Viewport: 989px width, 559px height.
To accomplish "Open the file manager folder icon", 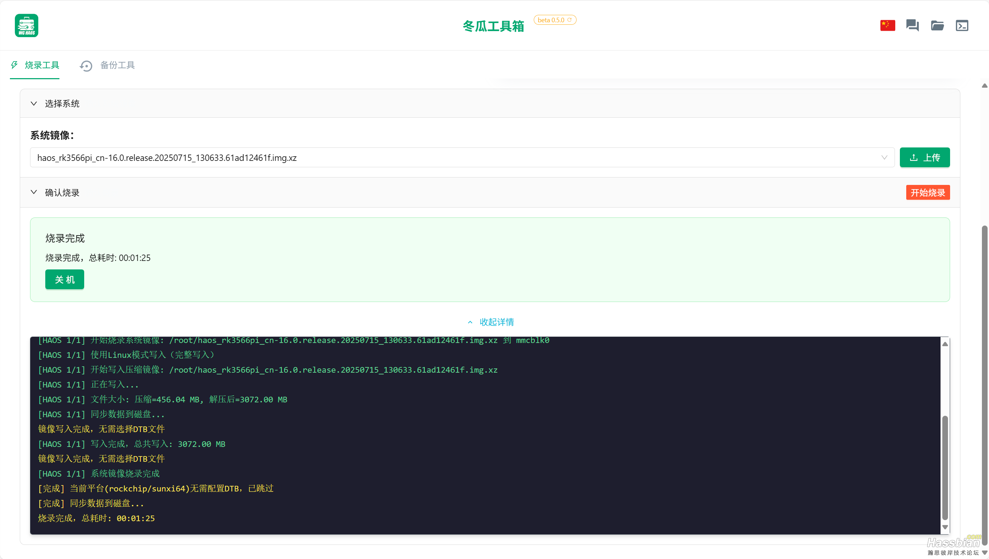I will point(937,25).
